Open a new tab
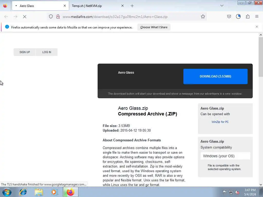This screenshot has width=263, height=197. coord(132,6)
